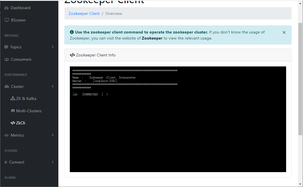
Task: Click the Multi-Clusters icon in sidebar
Action: point(13,111)
